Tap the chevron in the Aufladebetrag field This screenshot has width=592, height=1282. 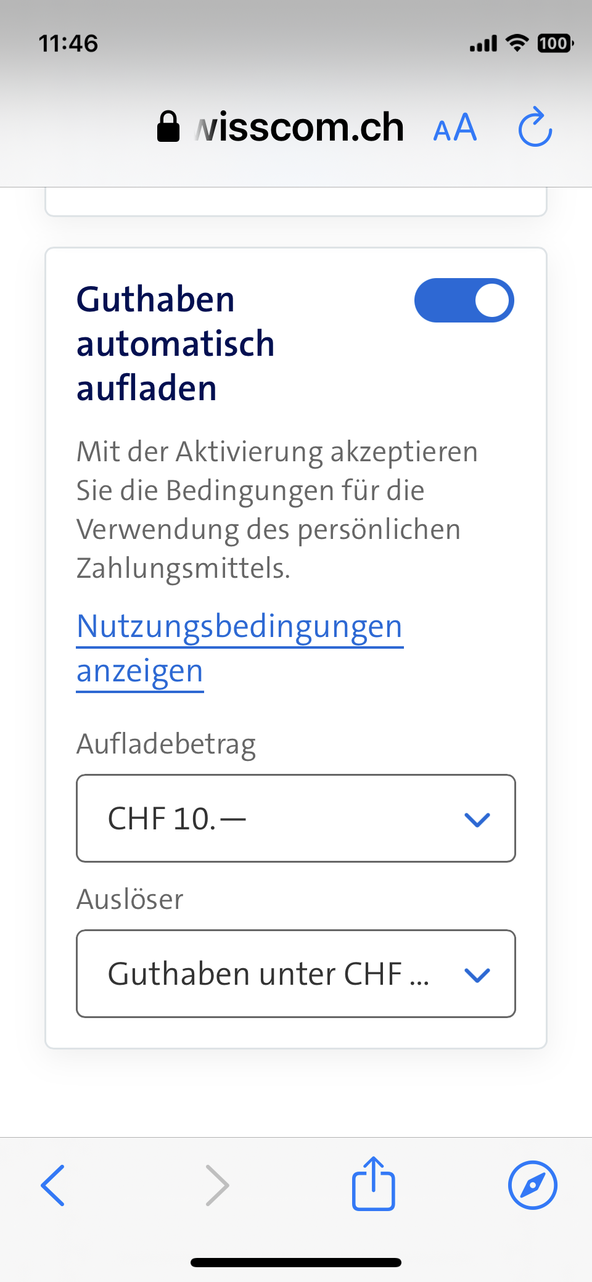477,819
